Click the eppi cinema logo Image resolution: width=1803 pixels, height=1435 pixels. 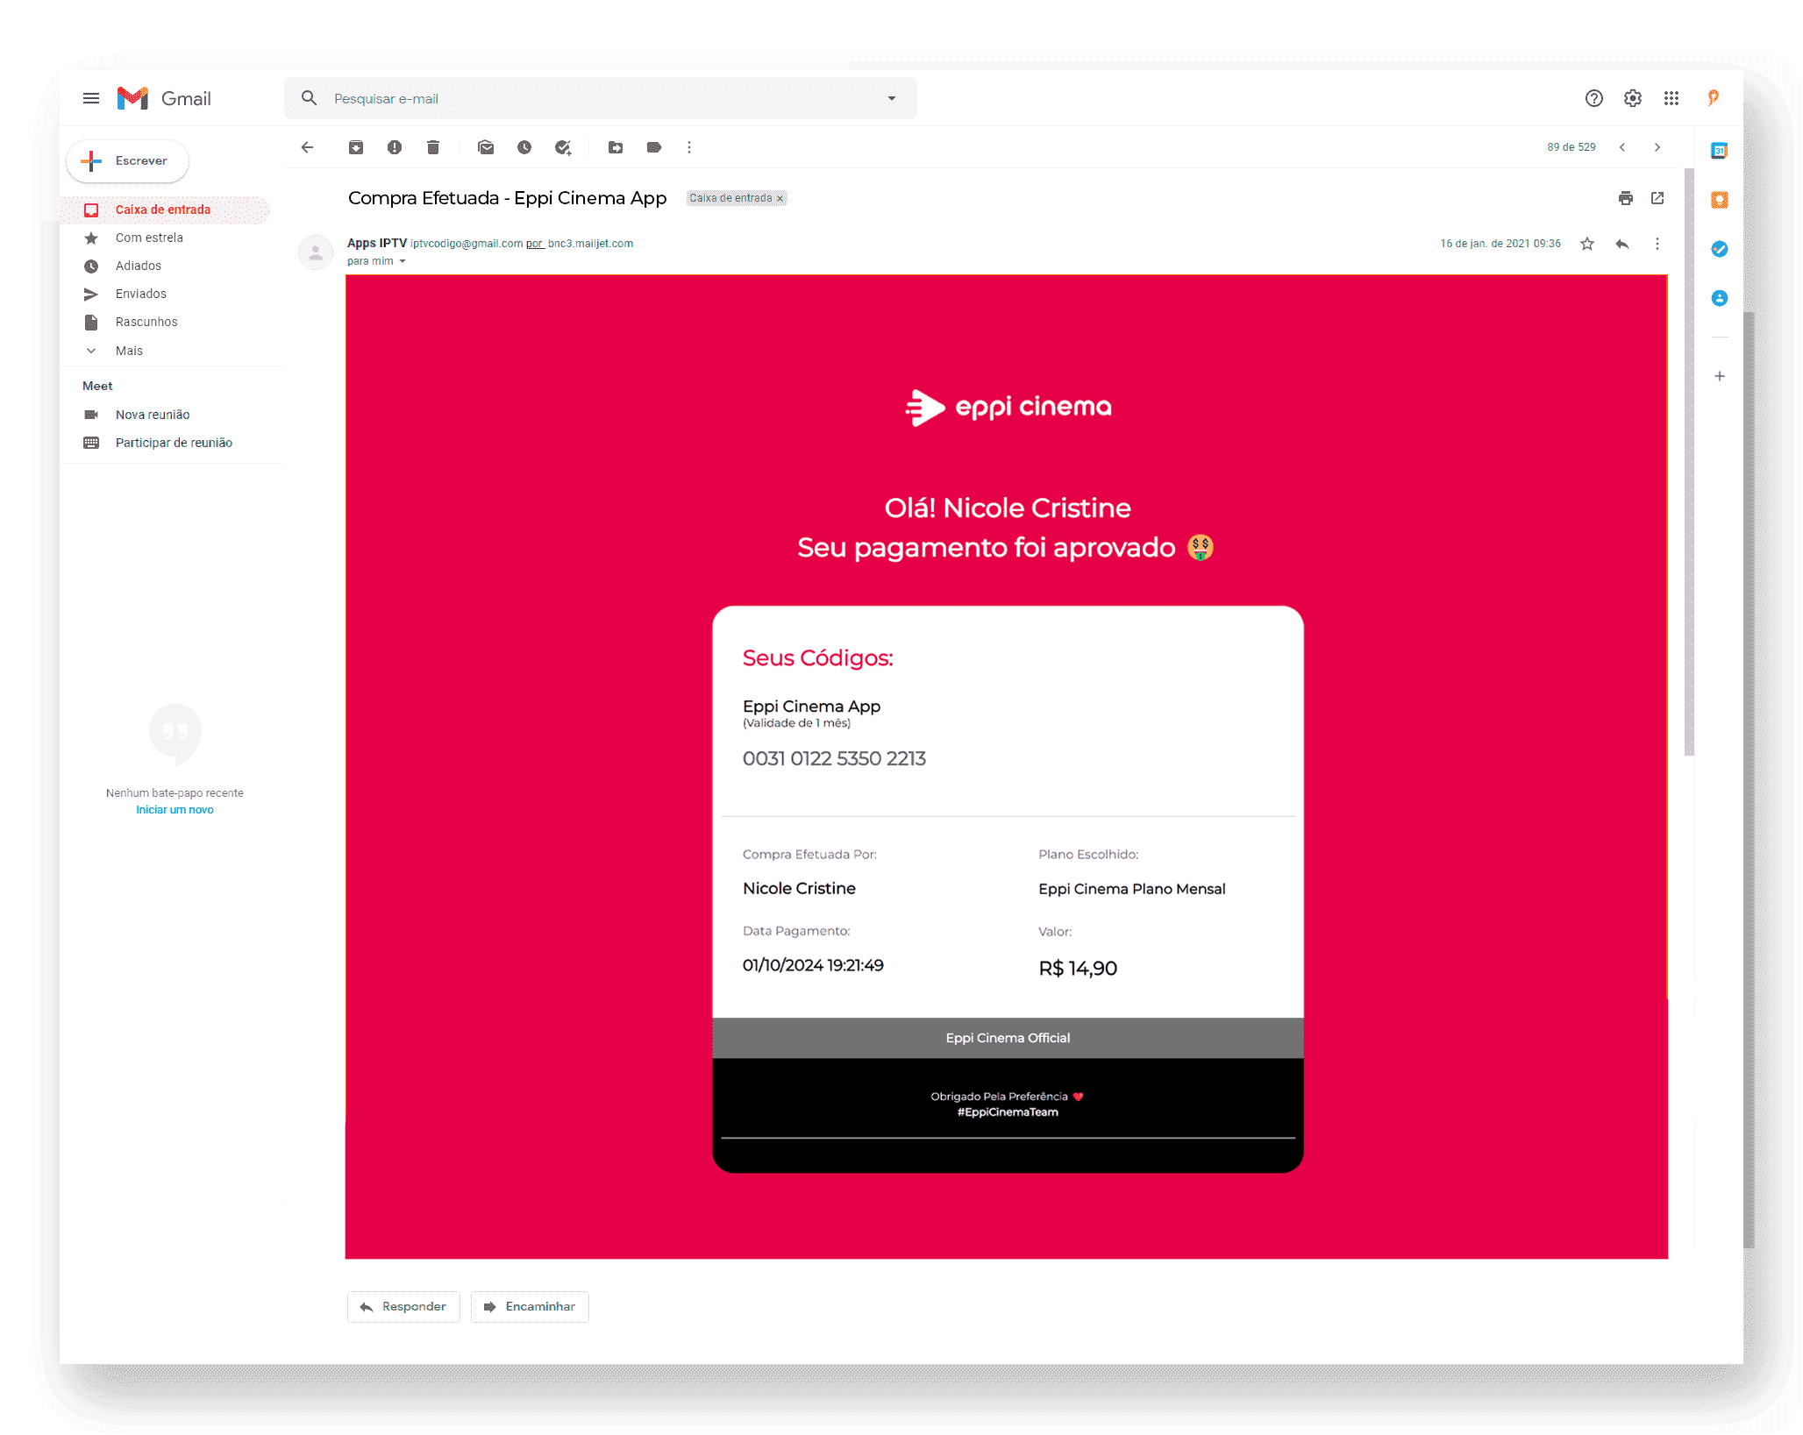tap(1008, 408)
